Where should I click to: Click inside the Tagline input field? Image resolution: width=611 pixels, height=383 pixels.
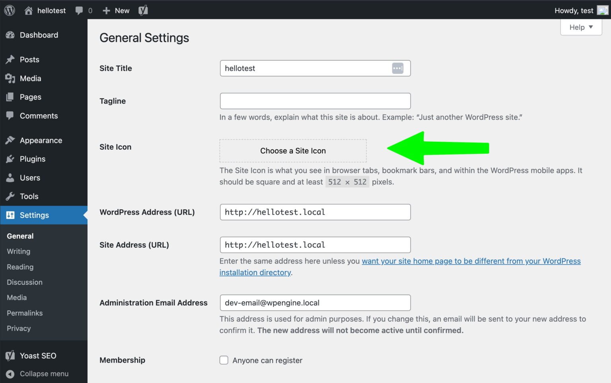(x=315, y=101)
